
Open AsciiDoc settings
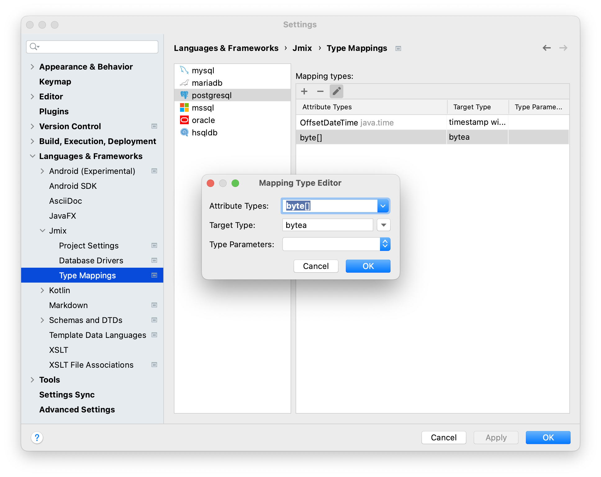(66, 201)
